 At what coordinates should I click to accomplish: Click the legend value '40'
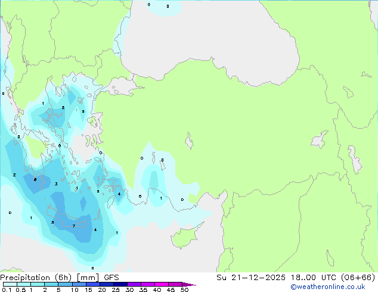157,290
